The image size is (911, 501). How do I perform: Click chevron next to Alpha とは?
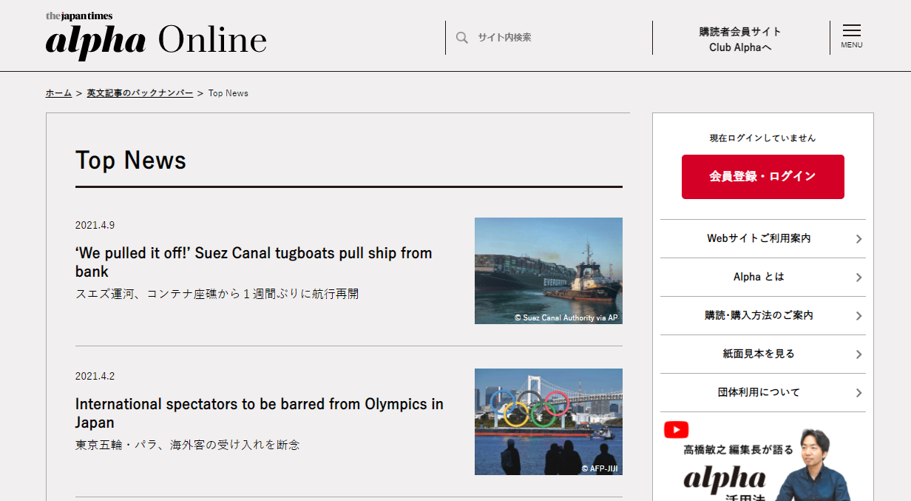(x=858, y=278)
